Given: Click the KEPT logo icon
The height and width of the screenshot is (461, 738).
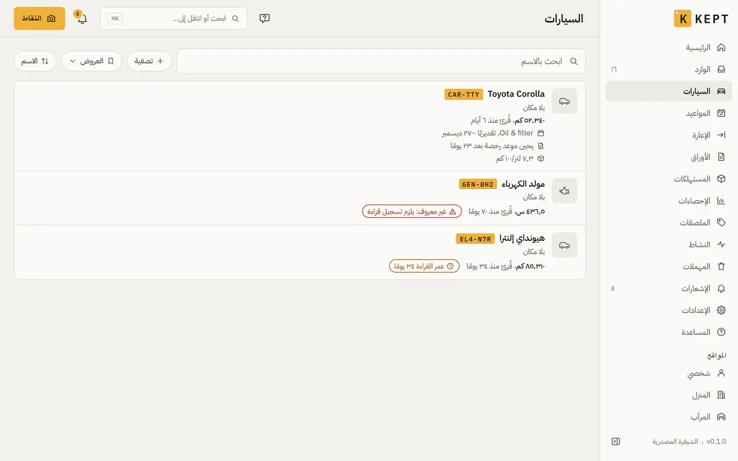Looking at the screenshot, I should coord(683,18).
